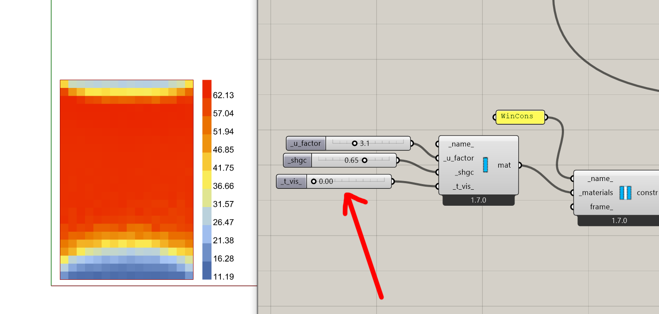Click the yellow legend swatch near 36.66

click(207, 180)
